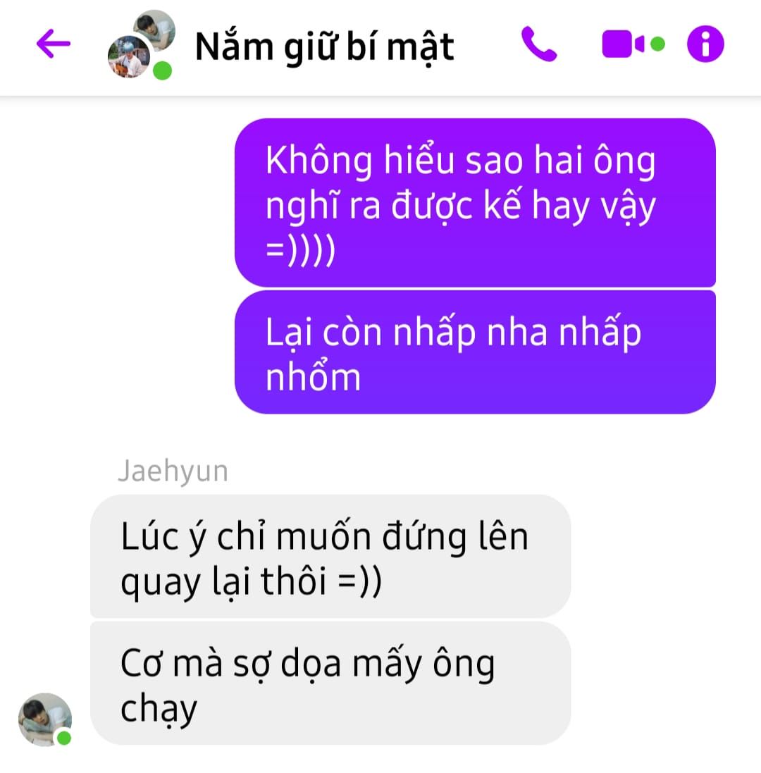The width and height of the screenshot is (761, 773).
Task: Tap the green active dot on the group avatar
Action: point(162,71)
